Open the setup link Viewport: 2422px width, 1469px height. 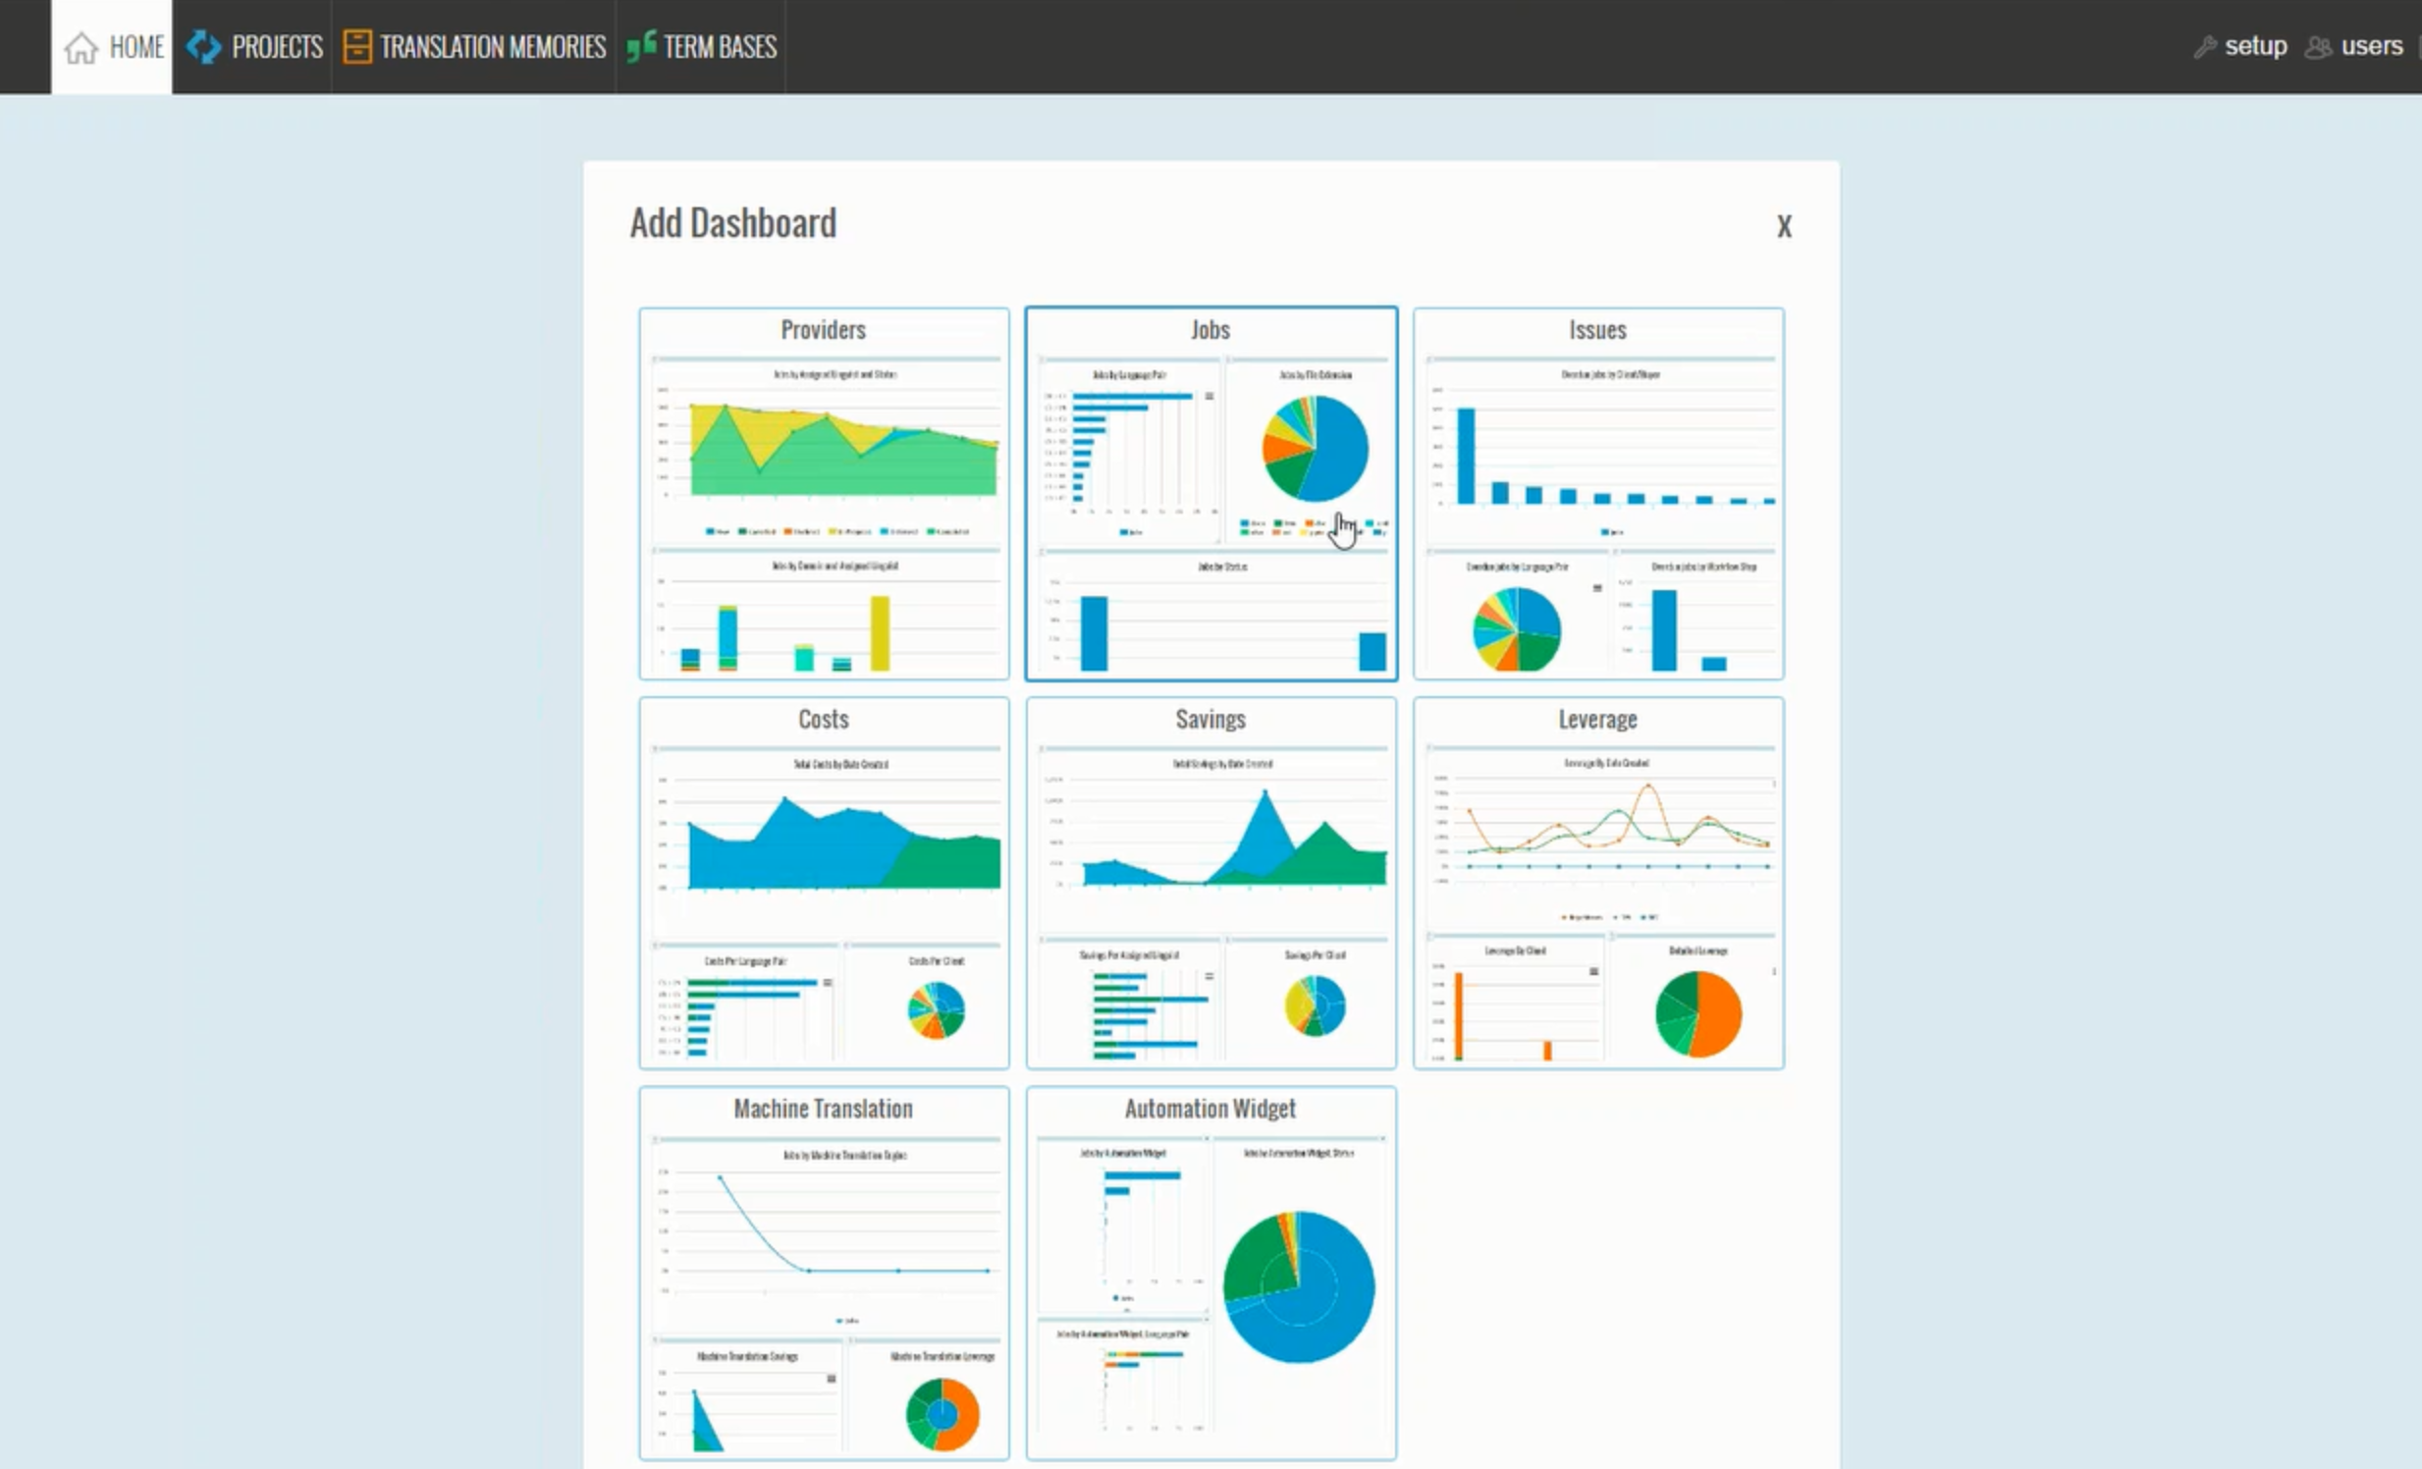(x=2255, y=46)
